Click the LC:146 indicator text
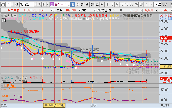Image resolution: width=172 pixels, height=108 pixels. point(166,15)
